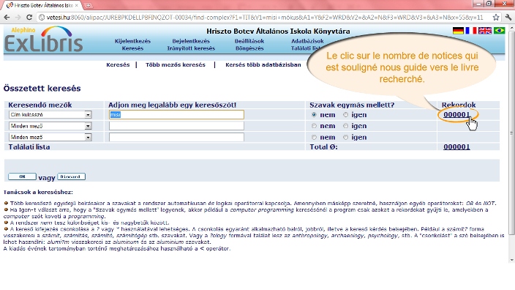Click the Discard button next to vagy
Viewport: 515px width, 290px height.
point(71,176)
